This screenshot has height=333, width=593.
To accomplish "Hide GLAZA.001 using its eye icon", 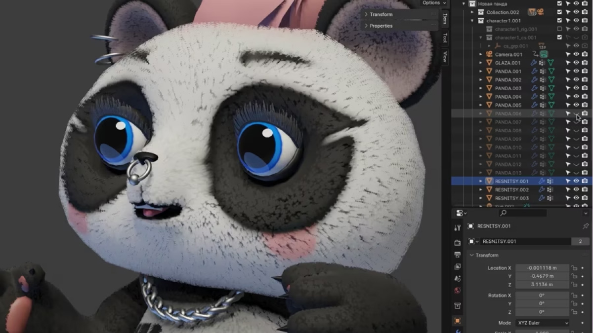I will (x=576, y=63).
